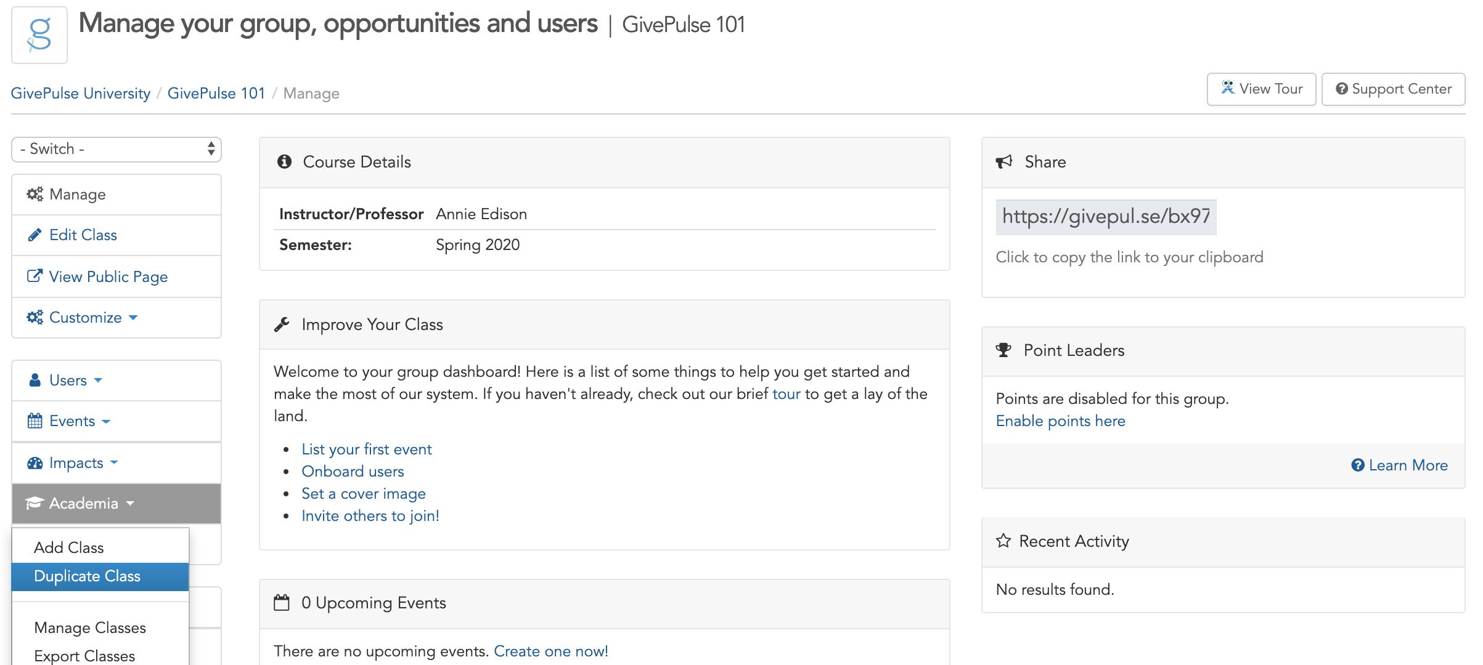The width and height of the screenshot is (1483, 665).
Task: Open the GivePulse University breadcrumb
Action: pos(81,93)
